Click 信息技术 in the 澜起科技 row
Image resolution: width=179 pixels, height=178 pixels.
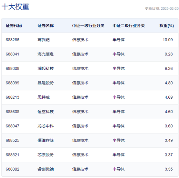[x=80, y=68]
